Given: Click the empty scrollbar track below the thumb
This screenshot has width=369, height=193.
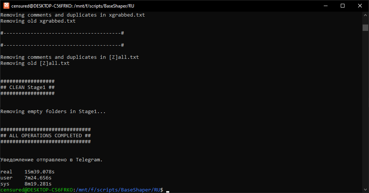Looking at the screenshot, I should coord(365,113).
